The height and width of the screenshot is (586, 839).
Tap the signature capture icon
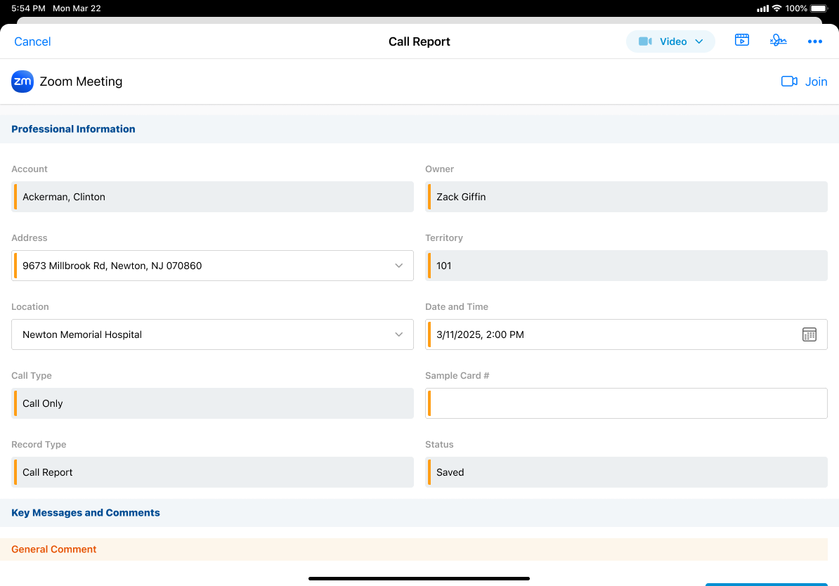pos(778,41)
